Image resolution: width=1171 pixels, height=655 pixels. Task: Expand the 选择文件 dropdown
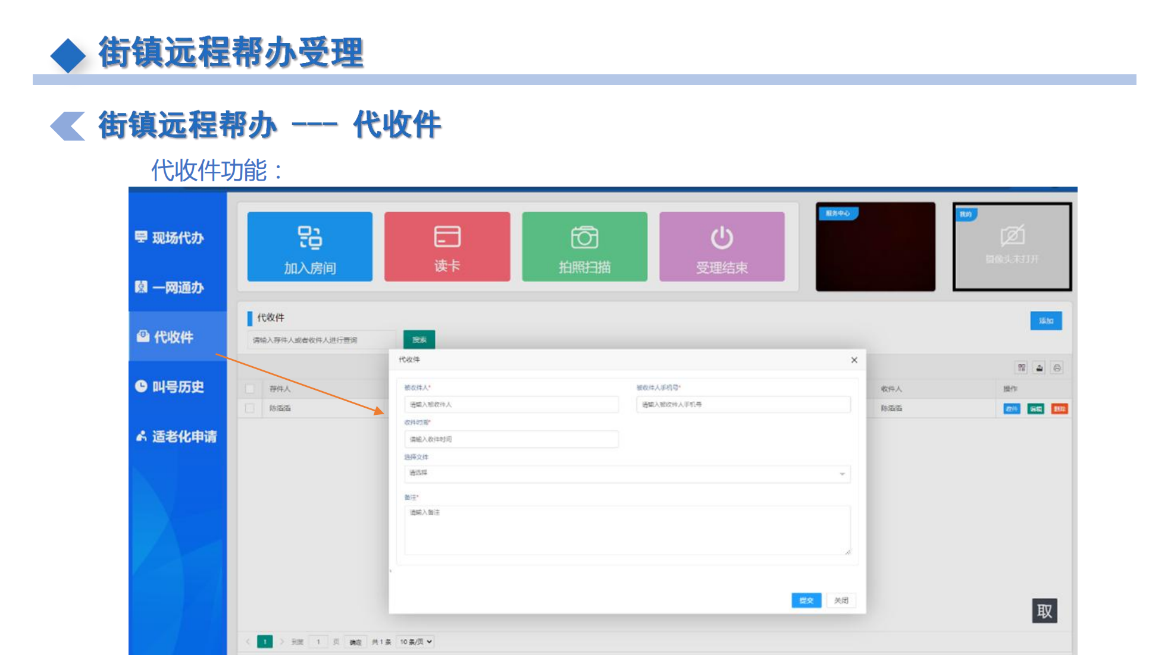(627, 474)
